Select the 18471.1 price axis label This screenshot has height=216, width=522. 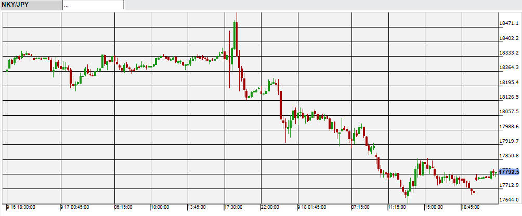click(509, 23)
